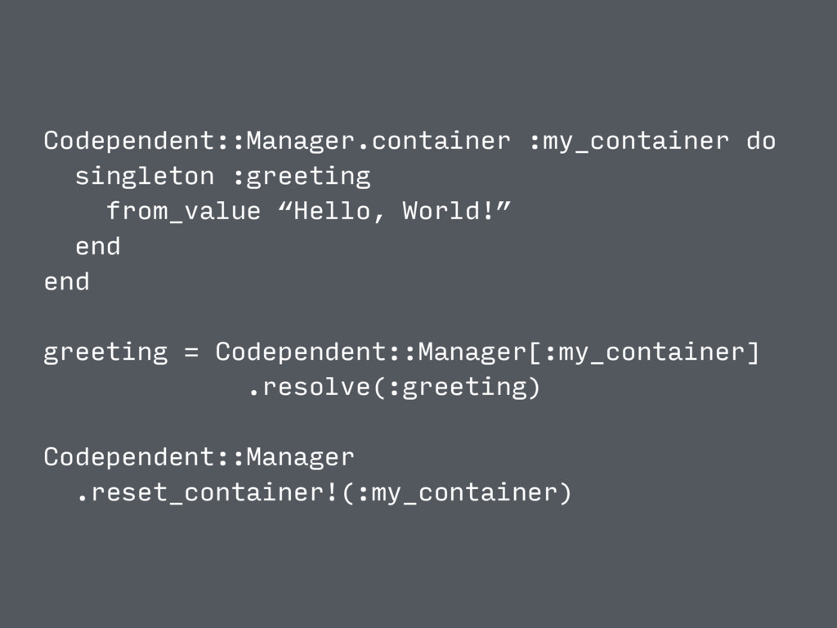Click the indented inner end keyword

coord(98,247)
